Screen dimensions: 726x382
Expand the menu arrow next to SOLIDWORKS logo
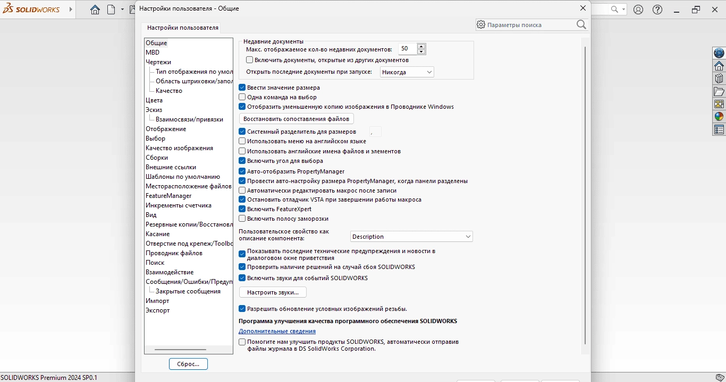(71, 10)
